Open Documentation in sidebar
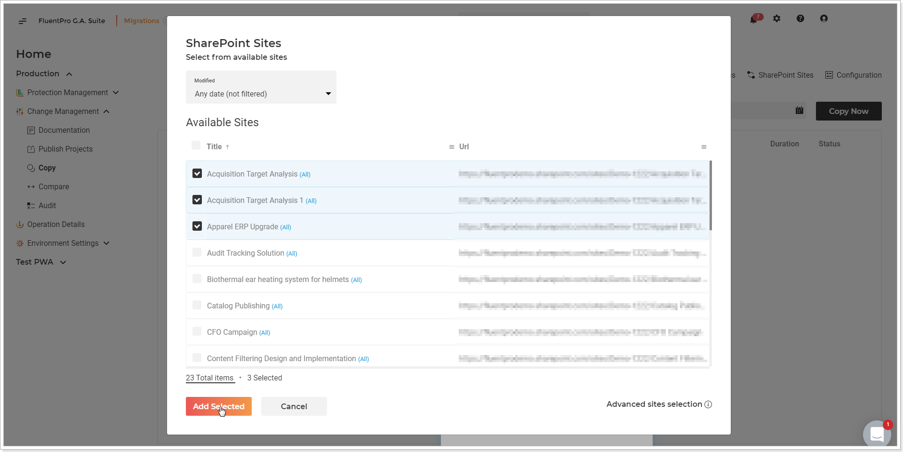The image size is (903, 452). pyautogui.click(x=64, y=130)
